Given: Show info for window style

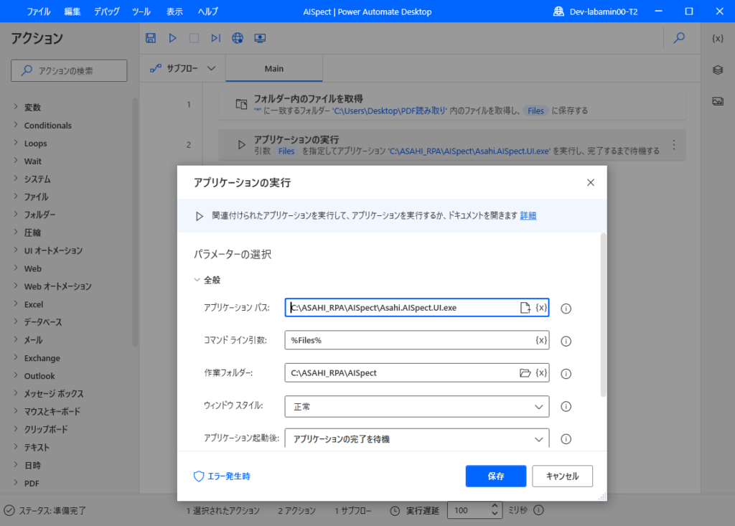Looking at the screenshot, I should coord(566,406).
